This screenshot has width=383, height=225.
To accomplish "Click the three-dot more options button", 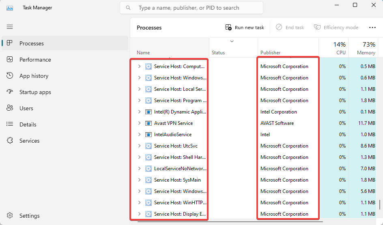I will tap(372, 28).
